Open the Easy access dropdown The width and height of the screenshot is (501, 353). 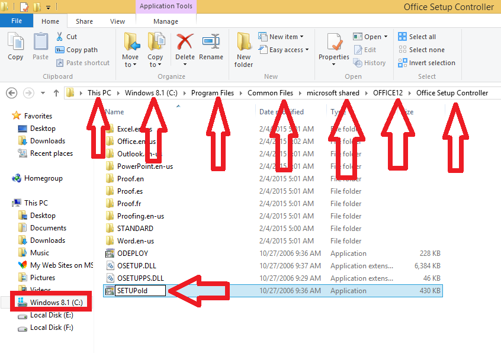click(x=281, y=50)
